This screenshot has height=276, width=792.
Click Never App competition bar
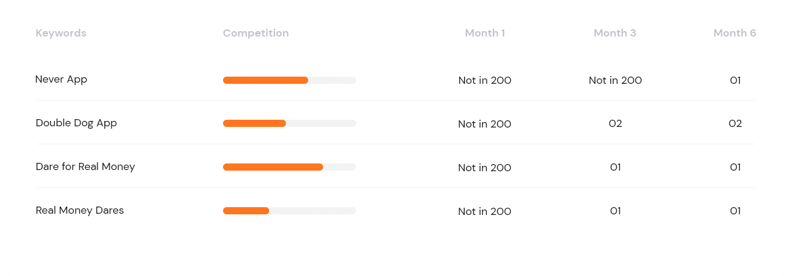click(x=290, y=80)
